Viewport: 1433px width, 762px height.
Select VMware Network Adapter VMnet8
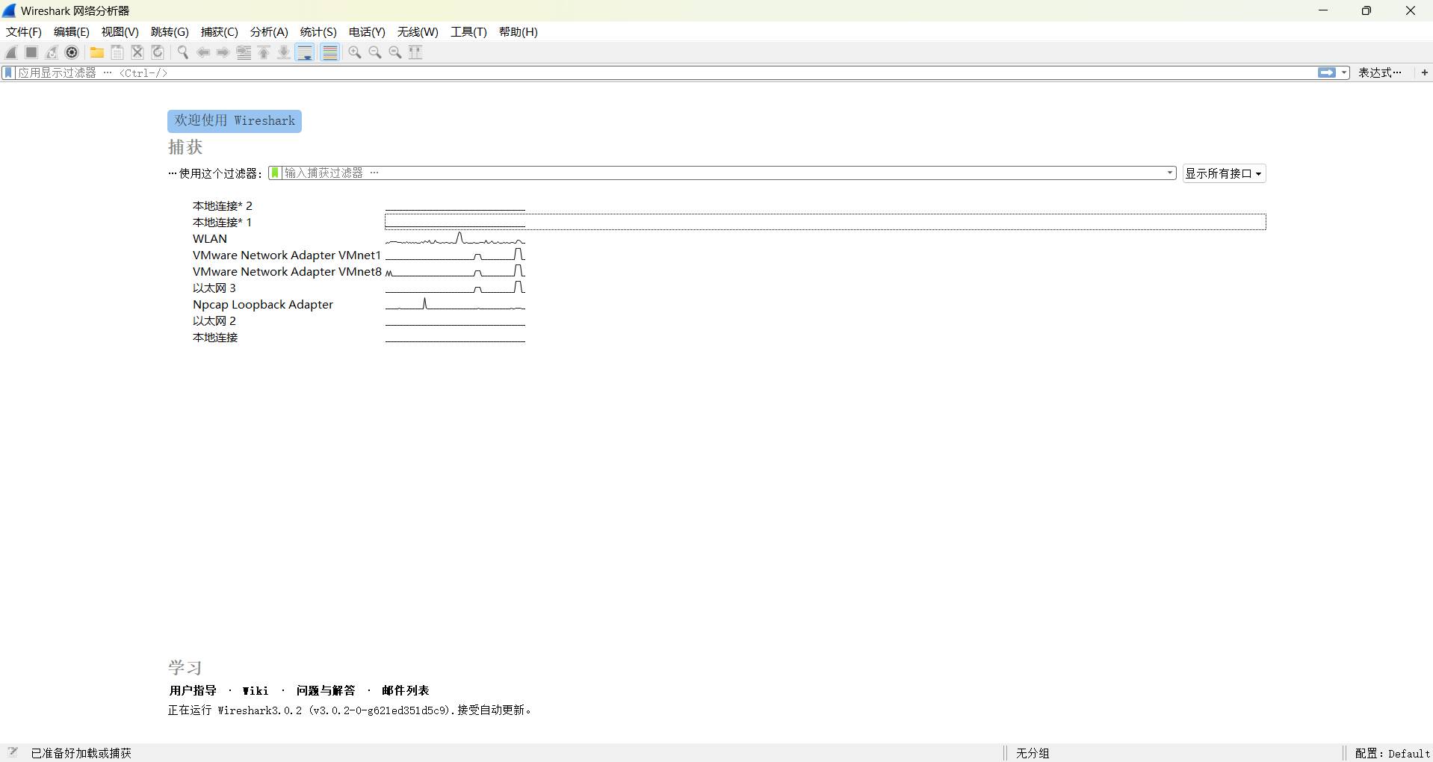coord(287,272)
